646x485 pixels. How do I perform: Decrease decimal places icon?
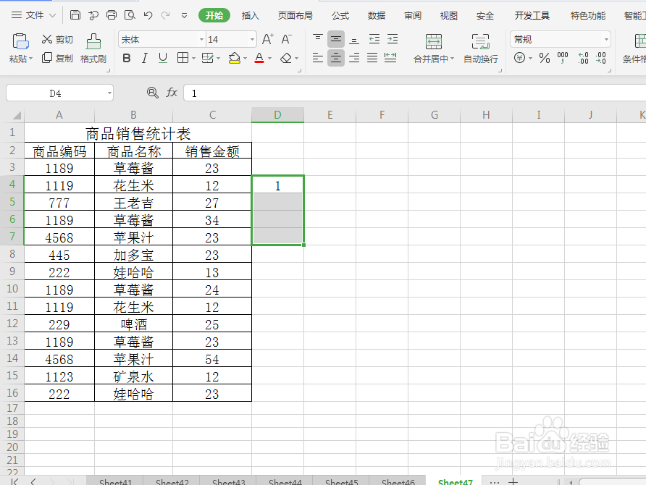[601, 58]
